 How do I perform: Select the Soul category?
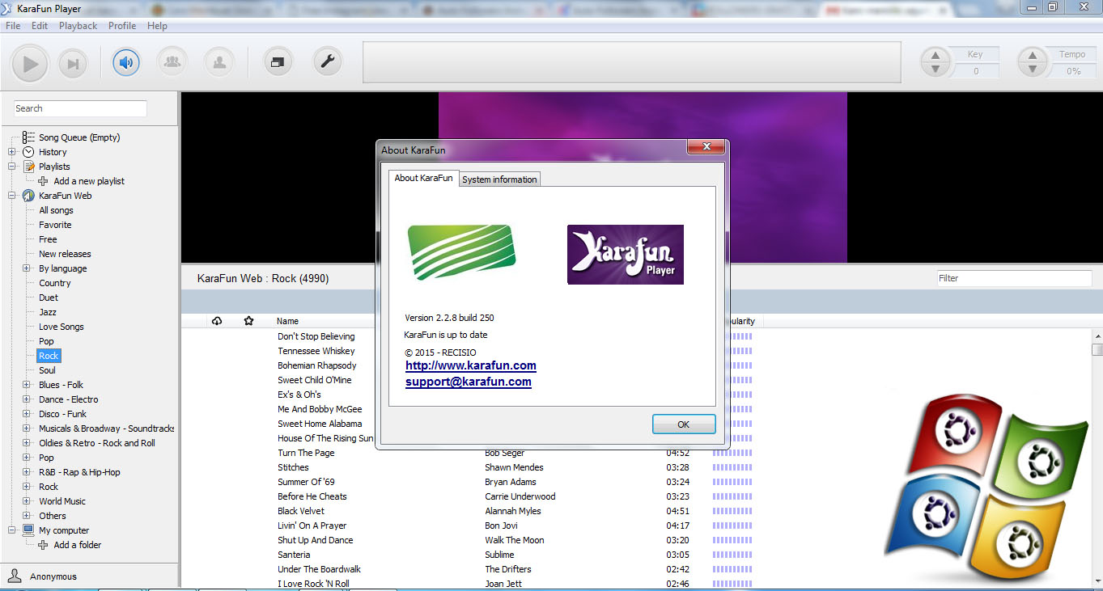click(x=48, y=370)
